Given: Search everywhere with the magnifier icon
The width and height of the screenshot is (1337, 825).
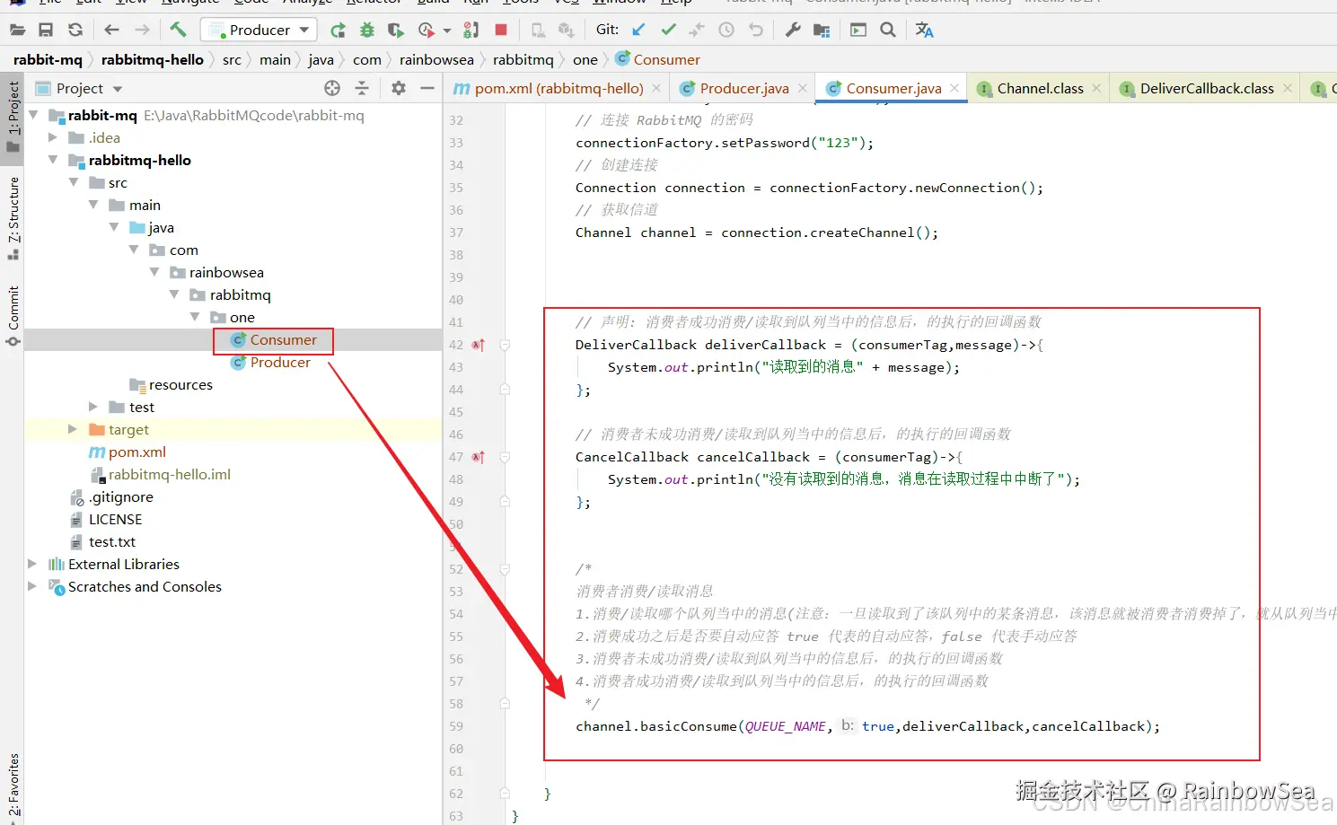Looking at the screenshot, I should [888, 31].
